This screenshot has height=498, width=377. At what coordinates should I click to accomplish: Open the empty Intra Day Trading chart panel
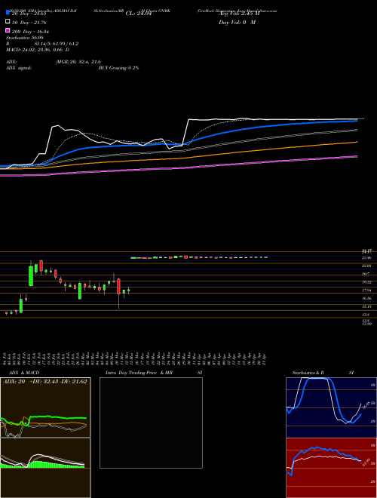pyautogui.click(x=151, y=423)
